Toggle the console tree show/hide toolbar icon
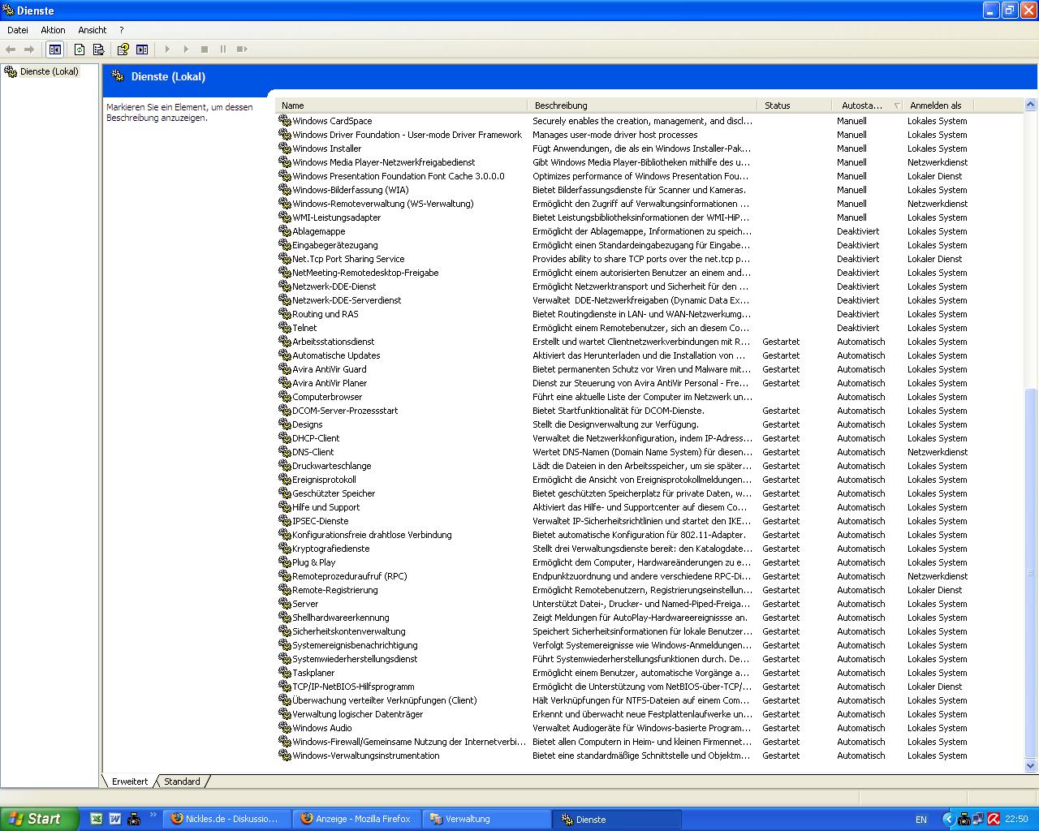This screenshot has height=831, width=1039. (x=54, y=50)
